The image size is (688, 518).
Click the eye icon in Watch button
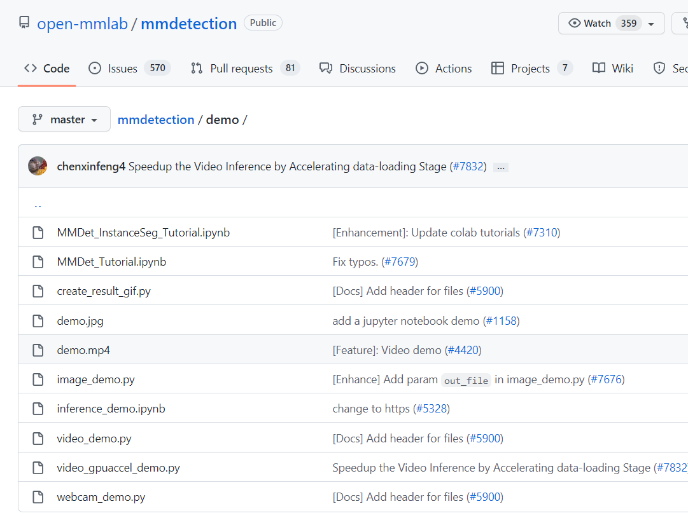(574, 23)
